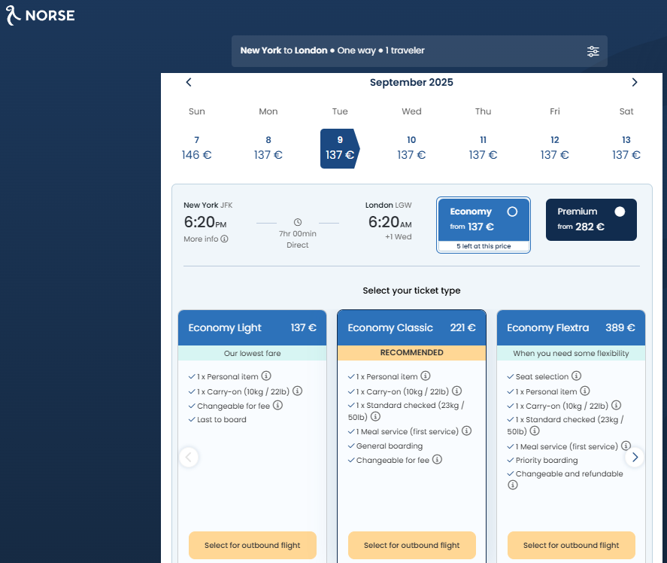Image resolution: width=667 pixels, height=563 pixels.
Task: Click the 'Priority boarding' feature text
Action: pyautogui.click(x=547, y=461)
